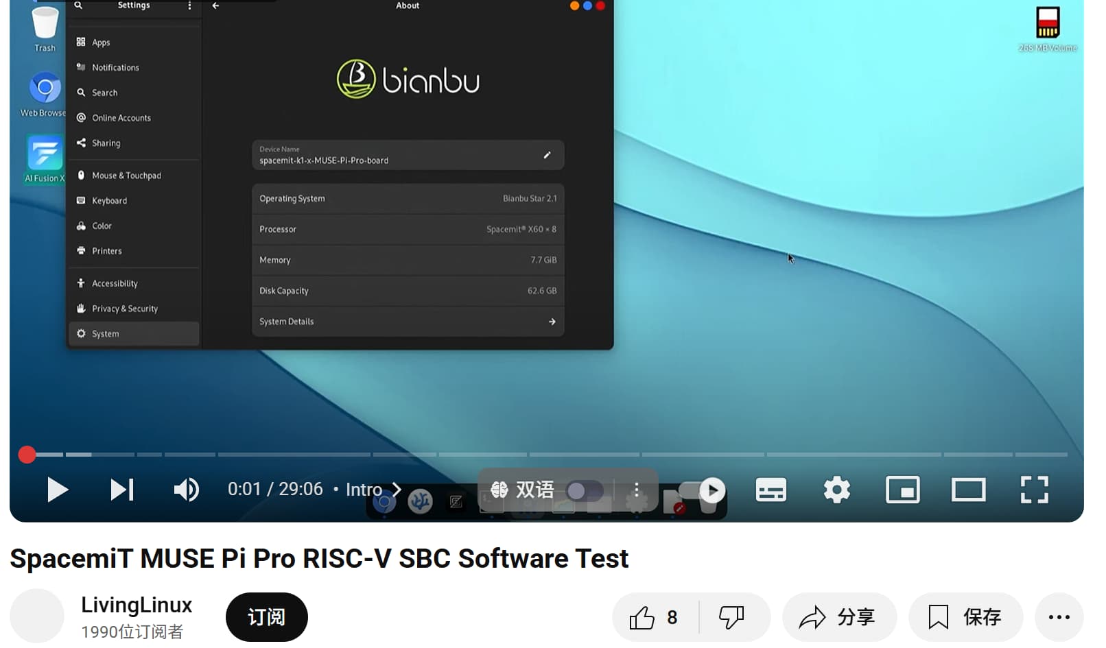Click the Processor Spacemit X60 row
This screenshot has width=1106, height=648.
click(x=408, y=229)
